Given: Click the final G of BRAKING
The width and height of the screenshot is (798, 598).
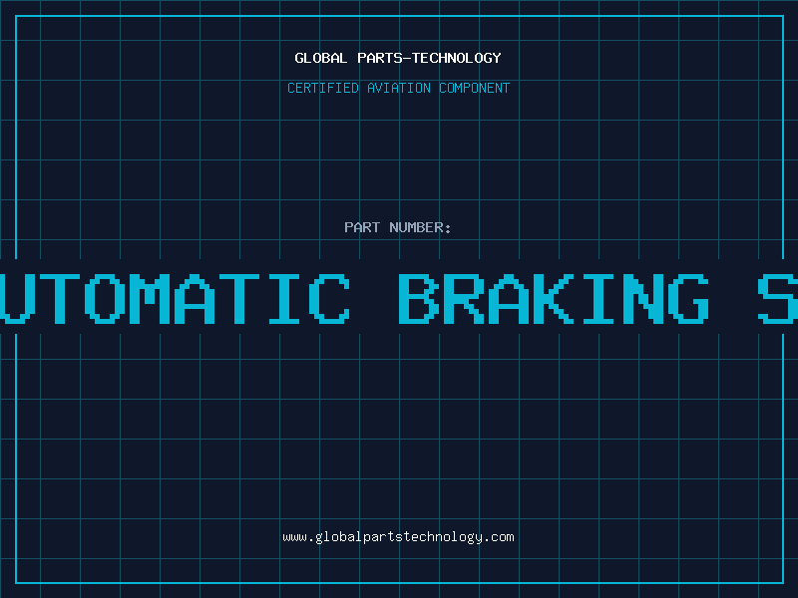Looking at the screenshot, I should pyautogui.click(x=688, y=299).
